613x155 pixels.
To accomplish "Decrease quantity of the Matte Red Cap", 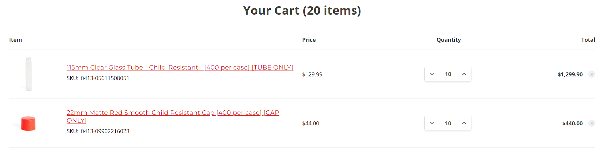I will pos(432,123).
